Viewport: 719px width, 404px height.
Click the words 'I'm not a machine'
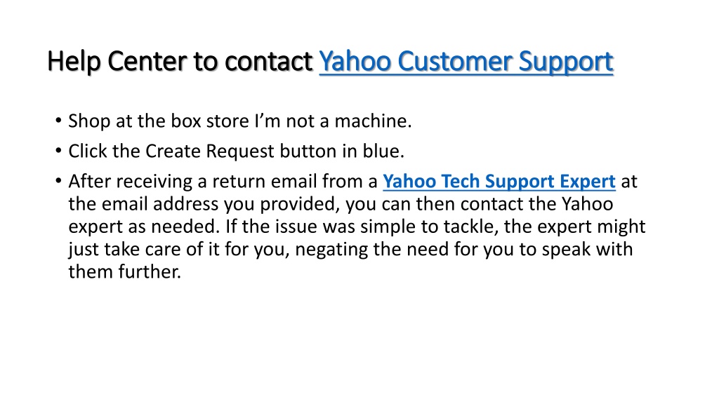[332, 121]
